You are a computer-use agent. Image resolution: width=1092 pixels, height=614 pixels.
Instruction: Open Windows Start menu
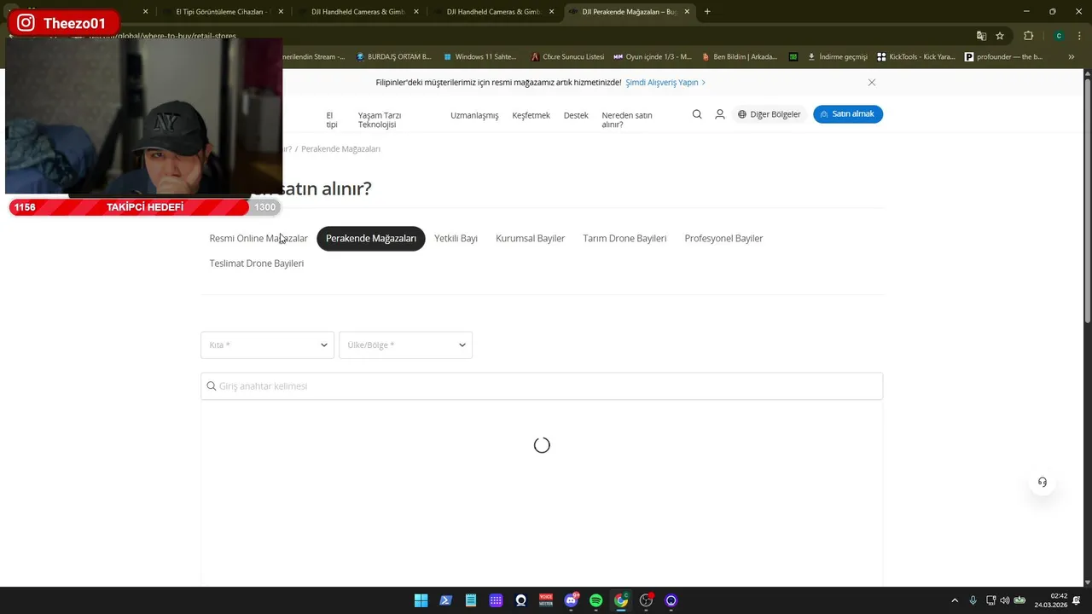421,600
